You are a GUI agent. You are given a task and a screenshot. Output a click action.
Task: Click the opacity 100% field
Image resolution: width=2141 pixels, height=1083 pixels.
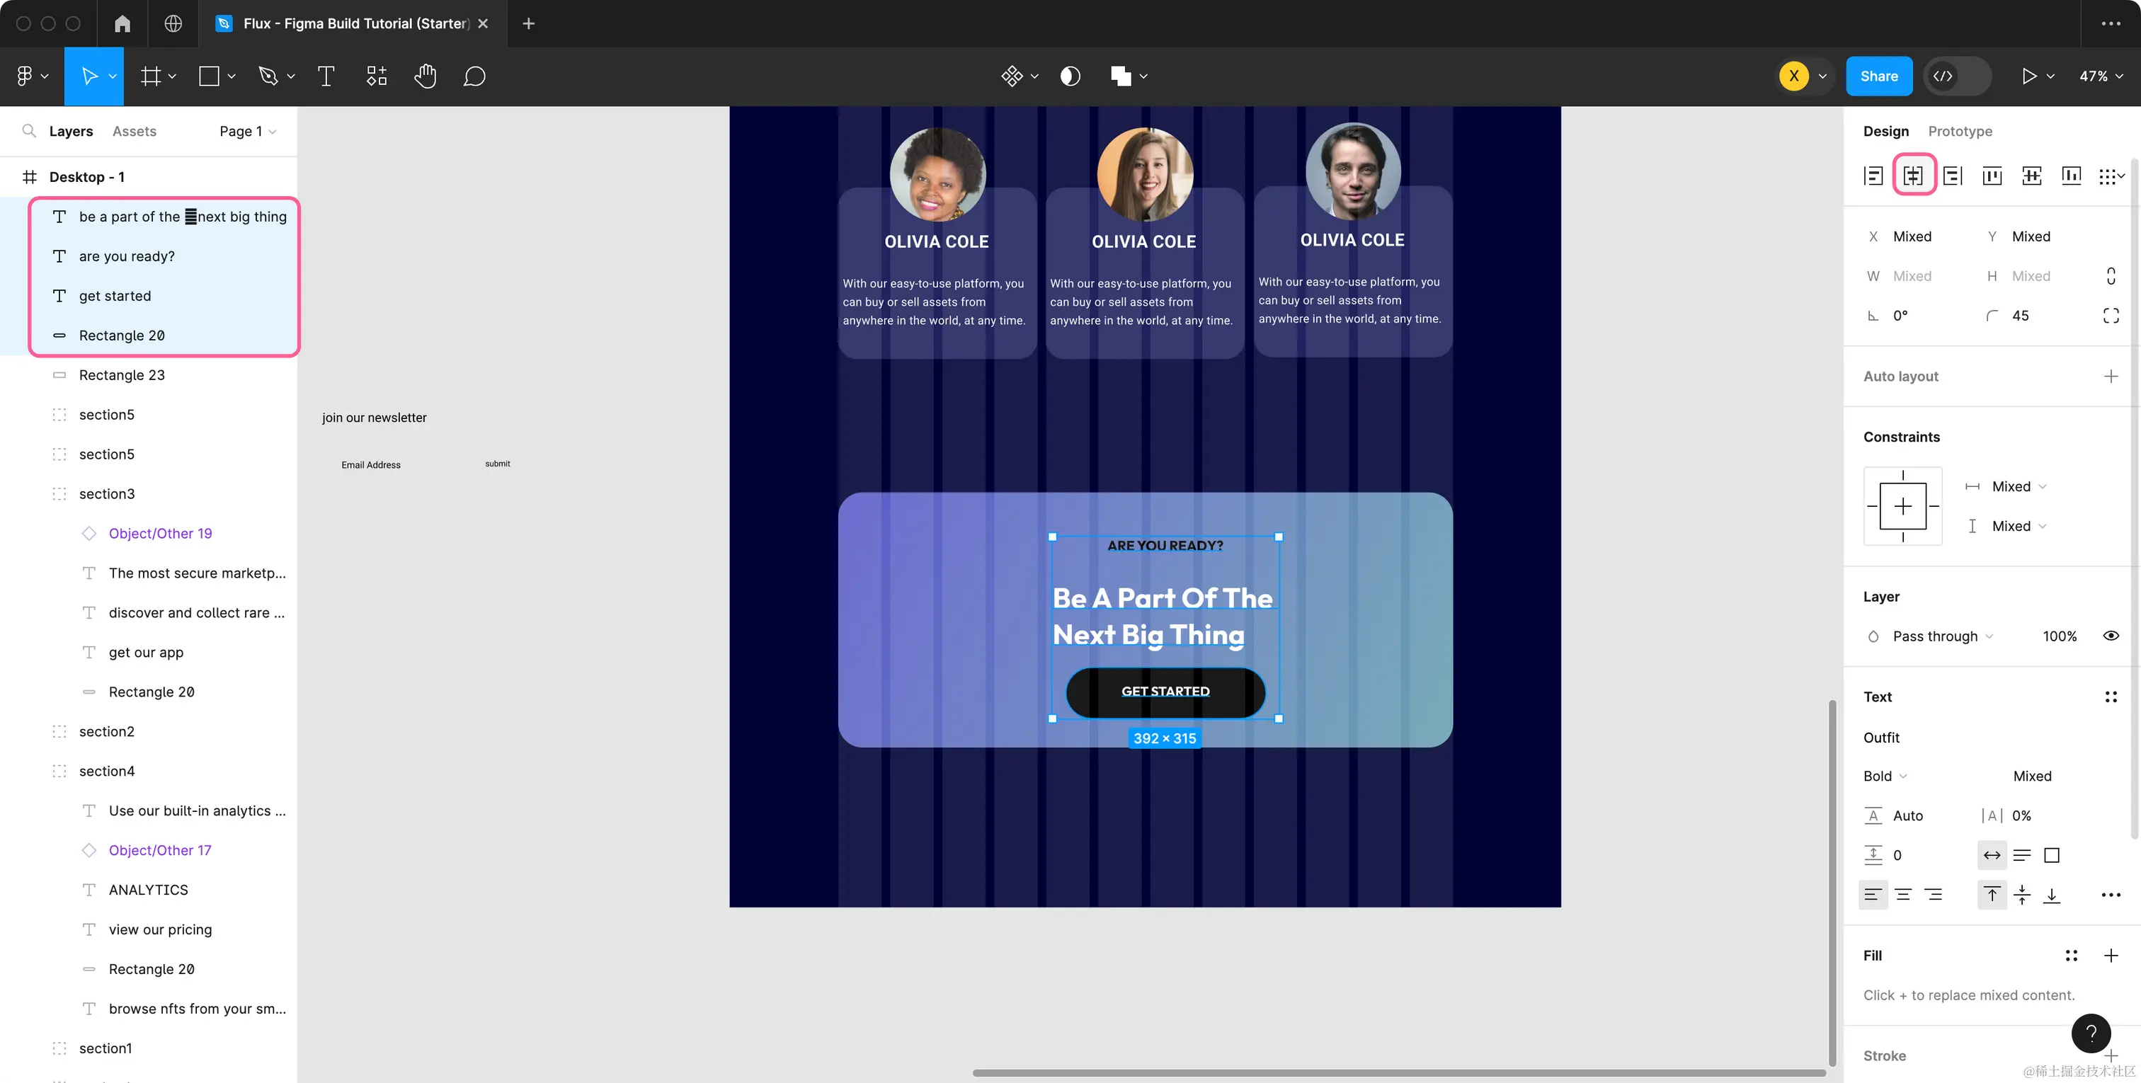(2059, 636)
